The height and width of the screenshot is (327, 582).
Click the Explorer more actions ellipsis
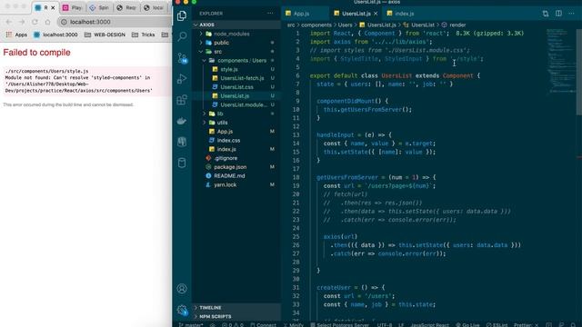pos(270,14)
